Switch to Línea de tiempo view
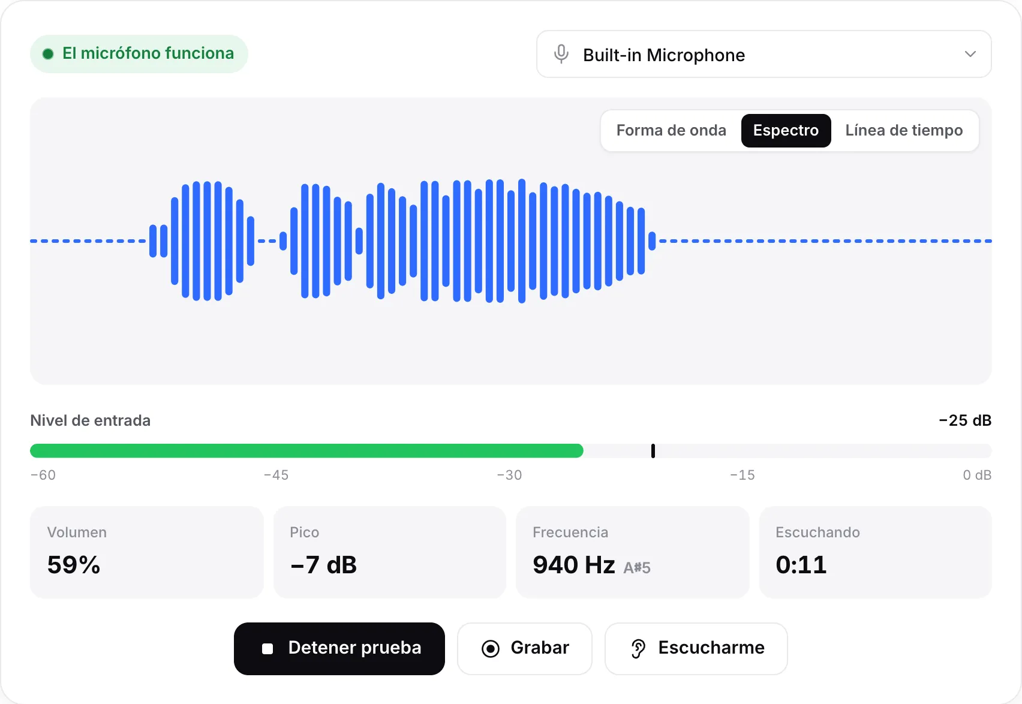 (x=904, y=131)
